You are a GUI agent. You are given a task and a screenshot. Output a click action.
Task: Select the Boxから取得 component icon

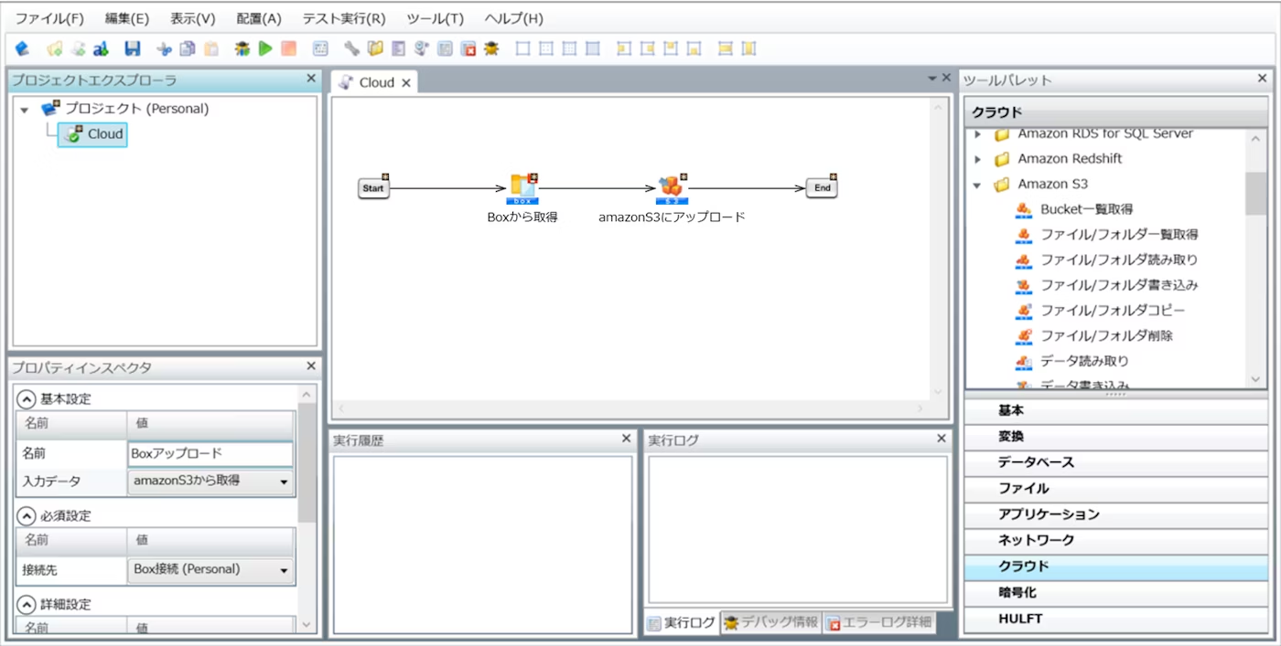pos(523,187)
